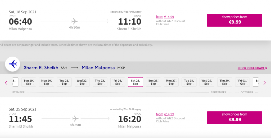Image resolution: width=271 pixels, height=138 pixels.
Task: Choose the Fri 24, Sep date
Action: point(118,82)
